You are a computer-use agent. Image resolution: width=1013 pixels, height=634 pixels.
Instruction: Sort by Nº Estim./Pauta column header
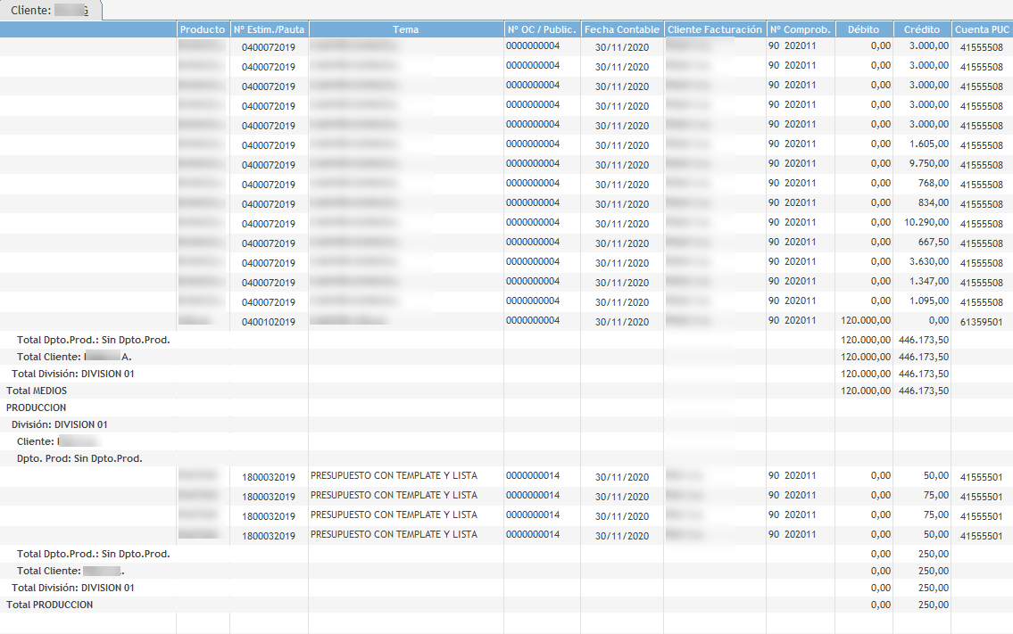pyautogui.click(x=269, y=29)
